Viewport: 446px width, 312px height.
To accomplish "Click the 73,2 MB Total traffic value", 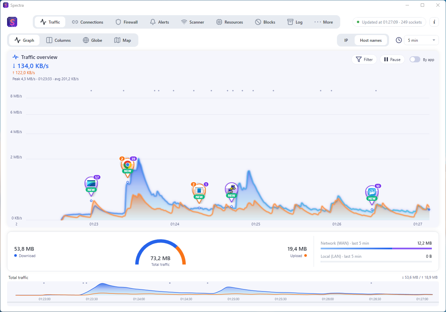I will (x=160, y=258).
